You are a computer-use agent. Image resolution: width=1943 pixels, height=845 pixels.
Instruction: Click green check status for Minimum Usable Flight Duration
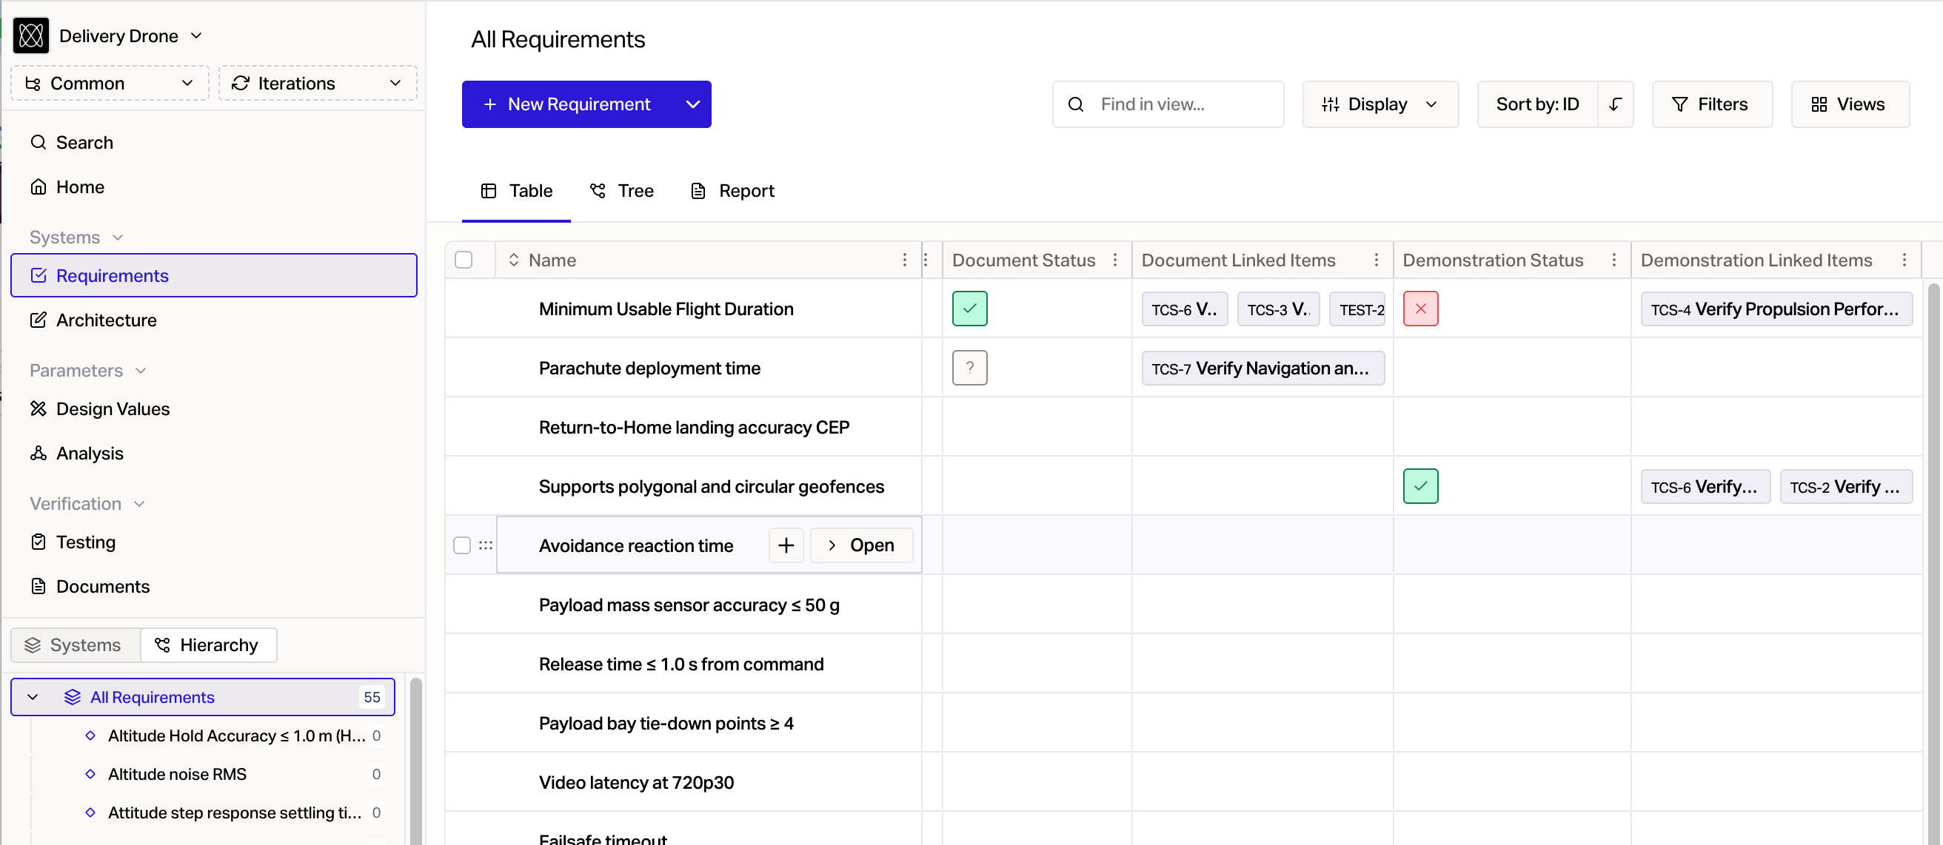tap(969, 309)
